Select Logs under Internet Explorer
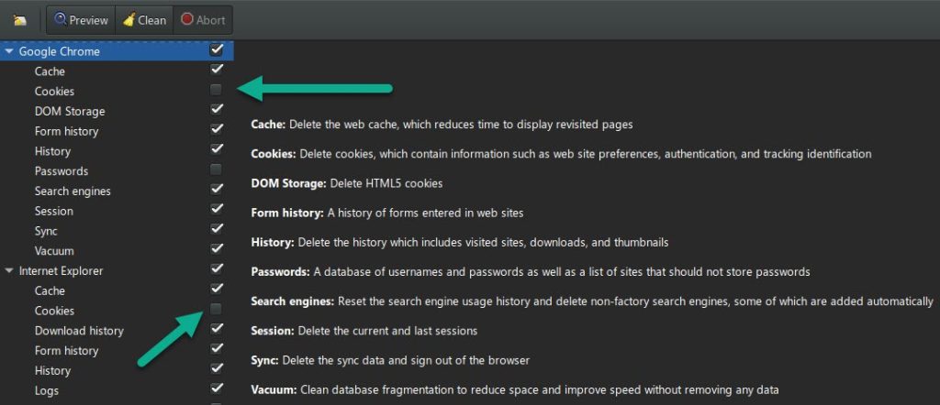 click(47, 390)
